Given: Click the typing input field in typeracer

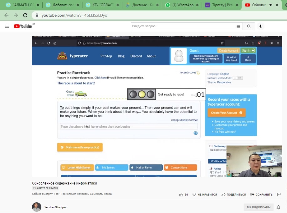Looking at the screenshot, I should (129, 126).
